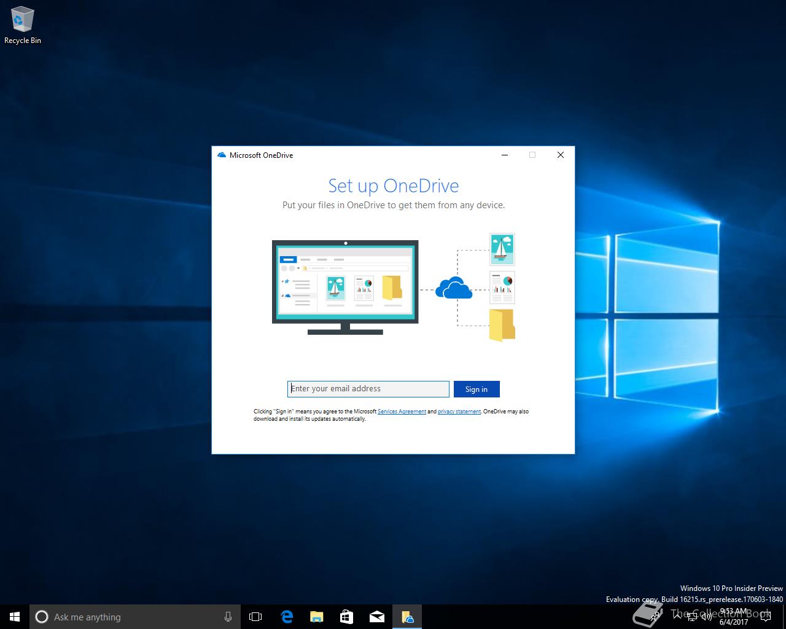This screenshot has width=786, height=629.
Task: Select the OneDrive setup taskbar item
Action: pyautogui.click(x=407, y=617)
